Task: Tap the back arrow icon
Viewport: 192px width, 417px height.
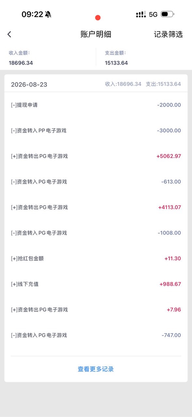Action: click(x=9, y=34)
